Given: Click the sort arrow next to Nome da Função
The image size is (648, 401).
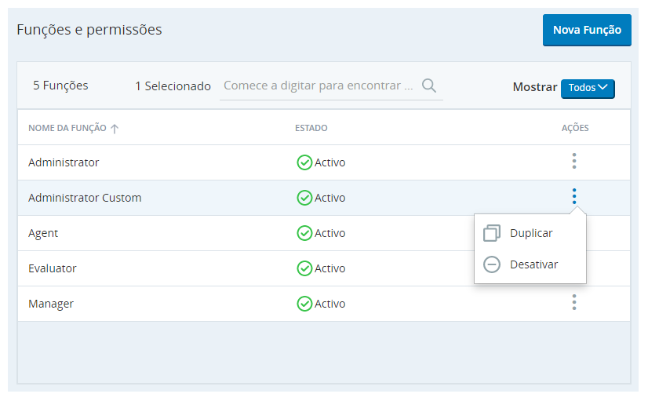Looking at the screenshot, I should coord(115,129).
